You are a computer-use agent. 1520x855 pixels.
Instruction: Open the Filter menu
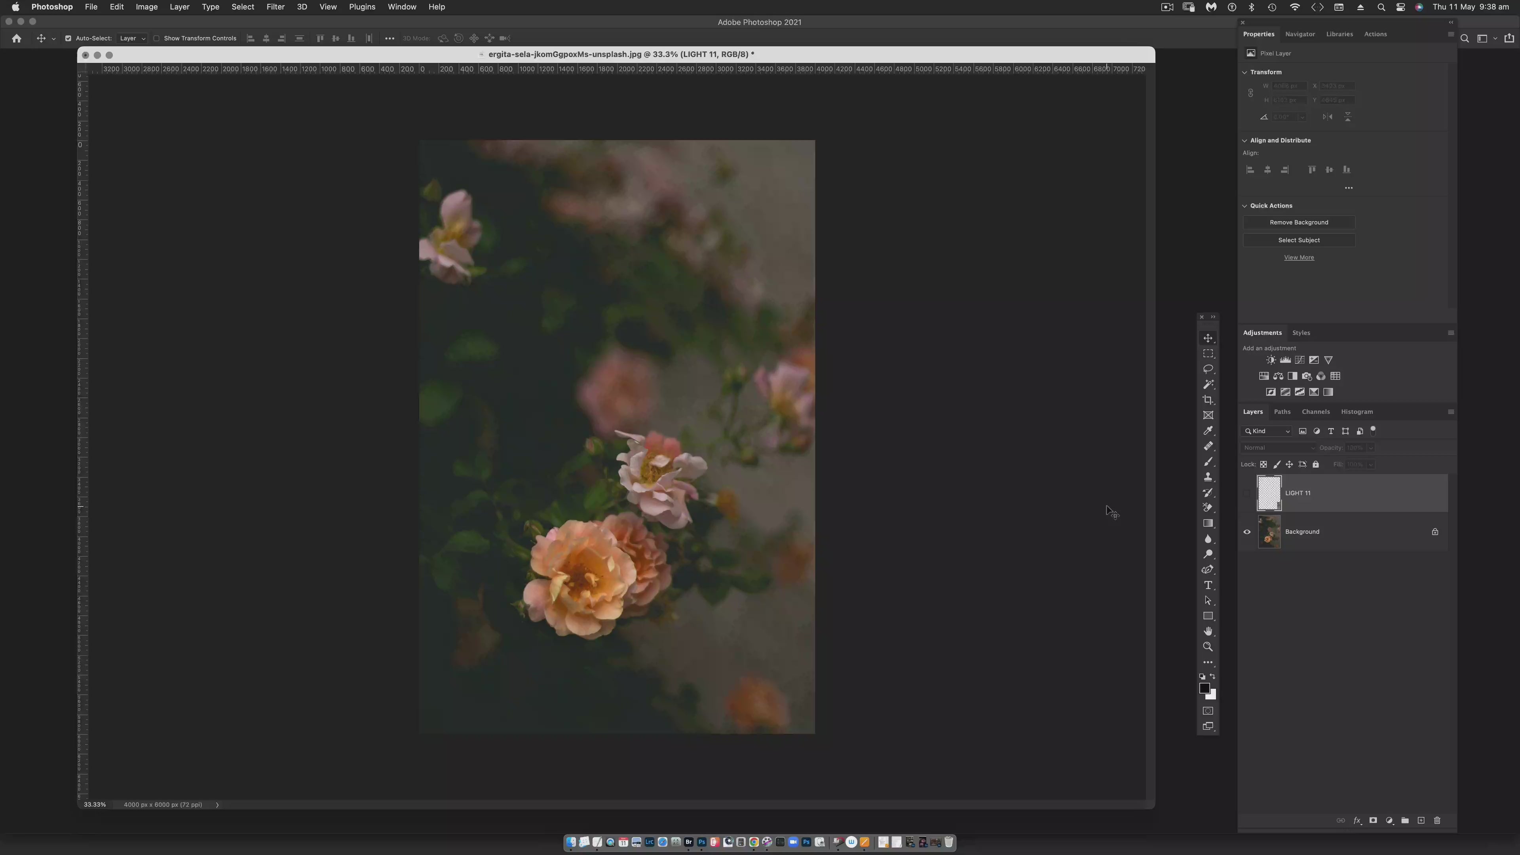pos(275,7)
